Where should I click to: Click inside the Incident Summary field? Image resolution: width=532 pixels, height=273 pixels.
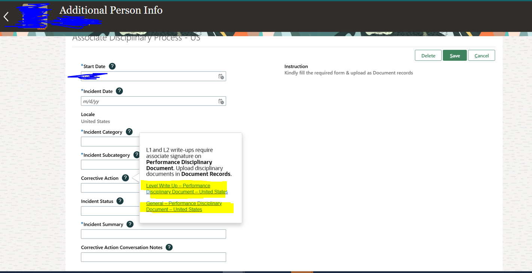(153, 234)
